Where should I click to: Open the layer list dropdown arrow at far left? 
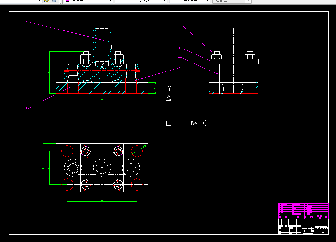[x=40, y=1]
